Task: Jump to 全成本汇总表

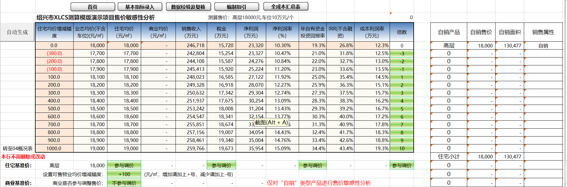Action: pos(285,7)
